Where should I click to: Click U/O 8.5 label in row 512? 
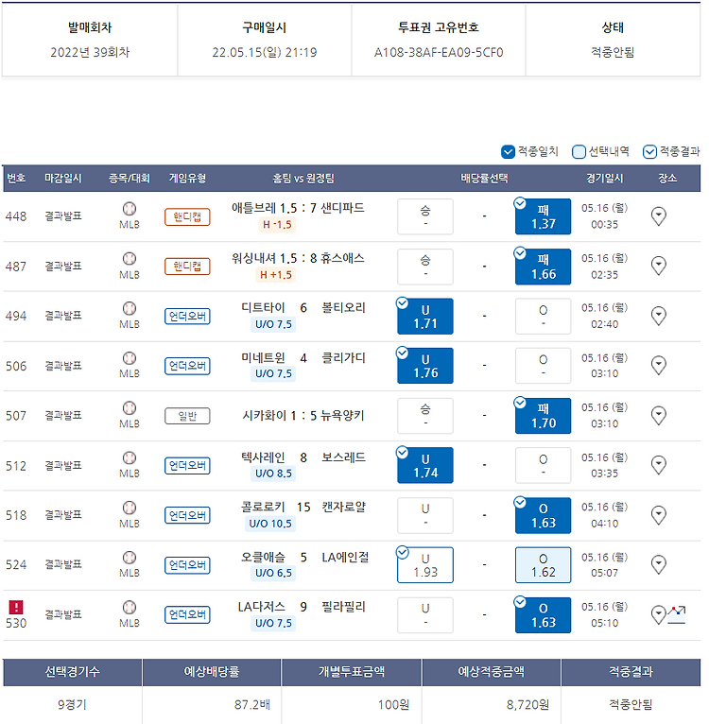pyautogui.click(x=274, y=474)
